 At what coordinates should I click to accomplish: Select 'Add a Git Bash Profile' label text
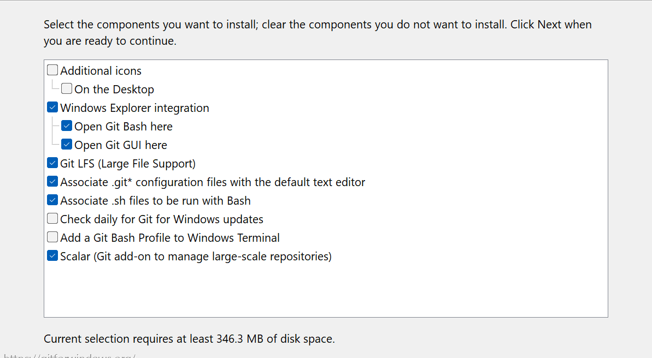click(x=170, y=238)
